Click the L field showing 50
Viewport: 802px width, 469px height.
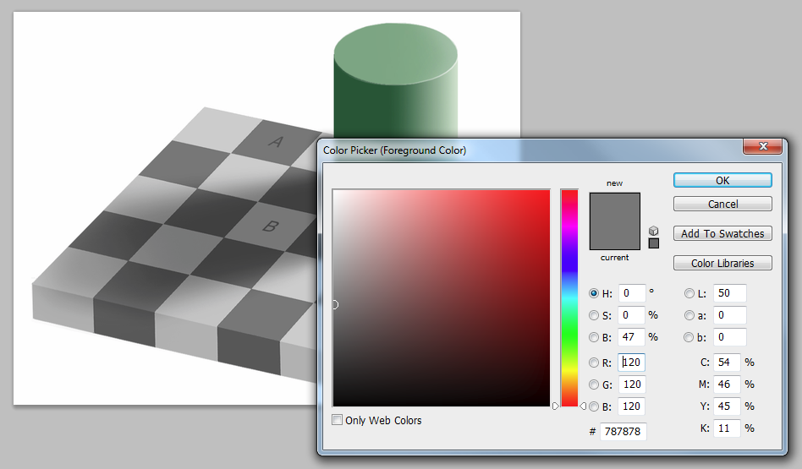point(729,293)
